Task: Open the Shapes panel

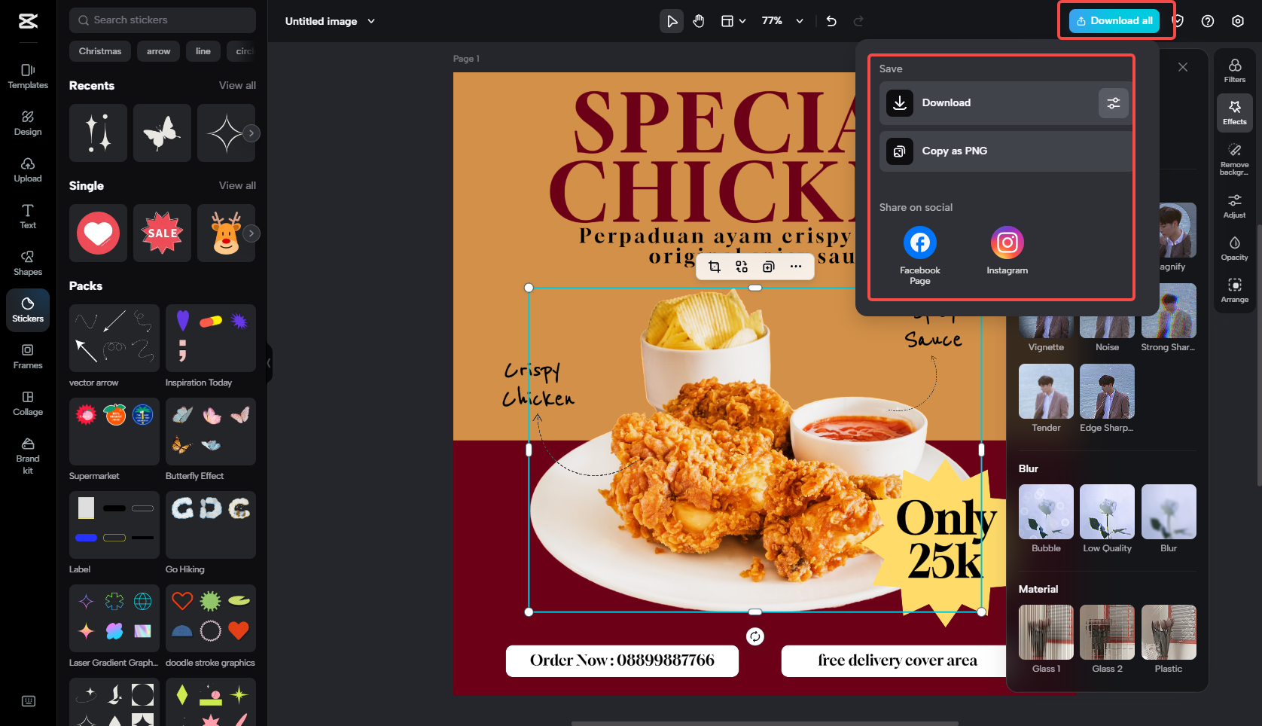Action: pyautogui.click(x=28, y=263)
